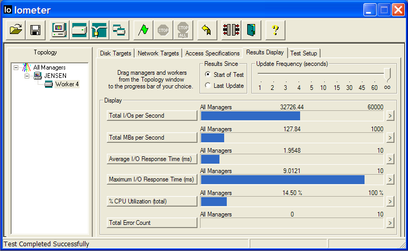Click the Total I/Os per Second button

pyautogui.click(x=152, y=116)
